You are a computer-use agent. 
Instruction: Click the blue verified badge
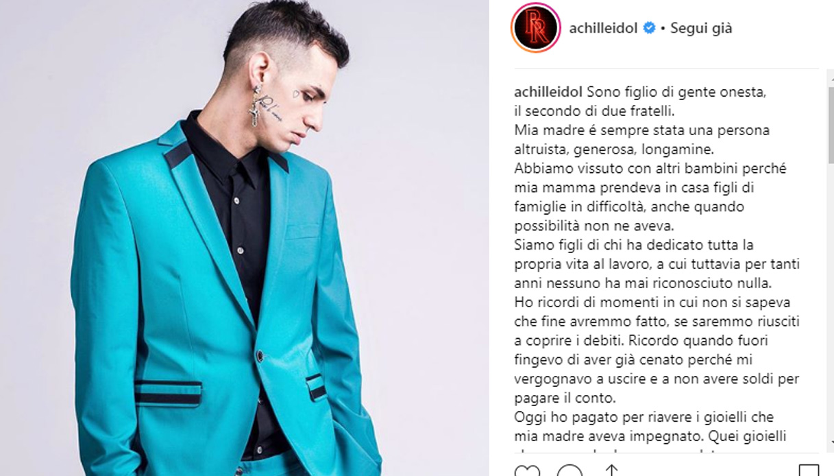coord(649,29)
